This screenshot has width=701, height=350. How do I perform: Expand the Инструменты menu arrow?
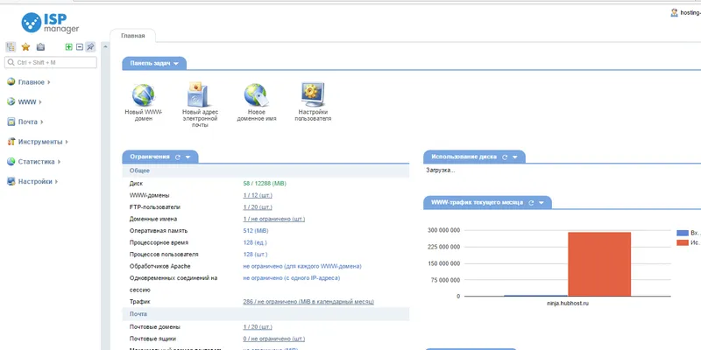pyautogui.click(x=67, y=142)
